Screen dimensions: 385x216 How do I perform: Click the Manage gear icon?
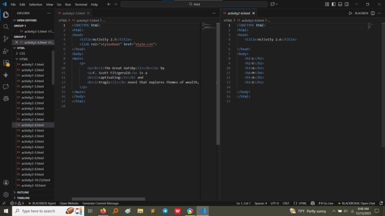6,195
